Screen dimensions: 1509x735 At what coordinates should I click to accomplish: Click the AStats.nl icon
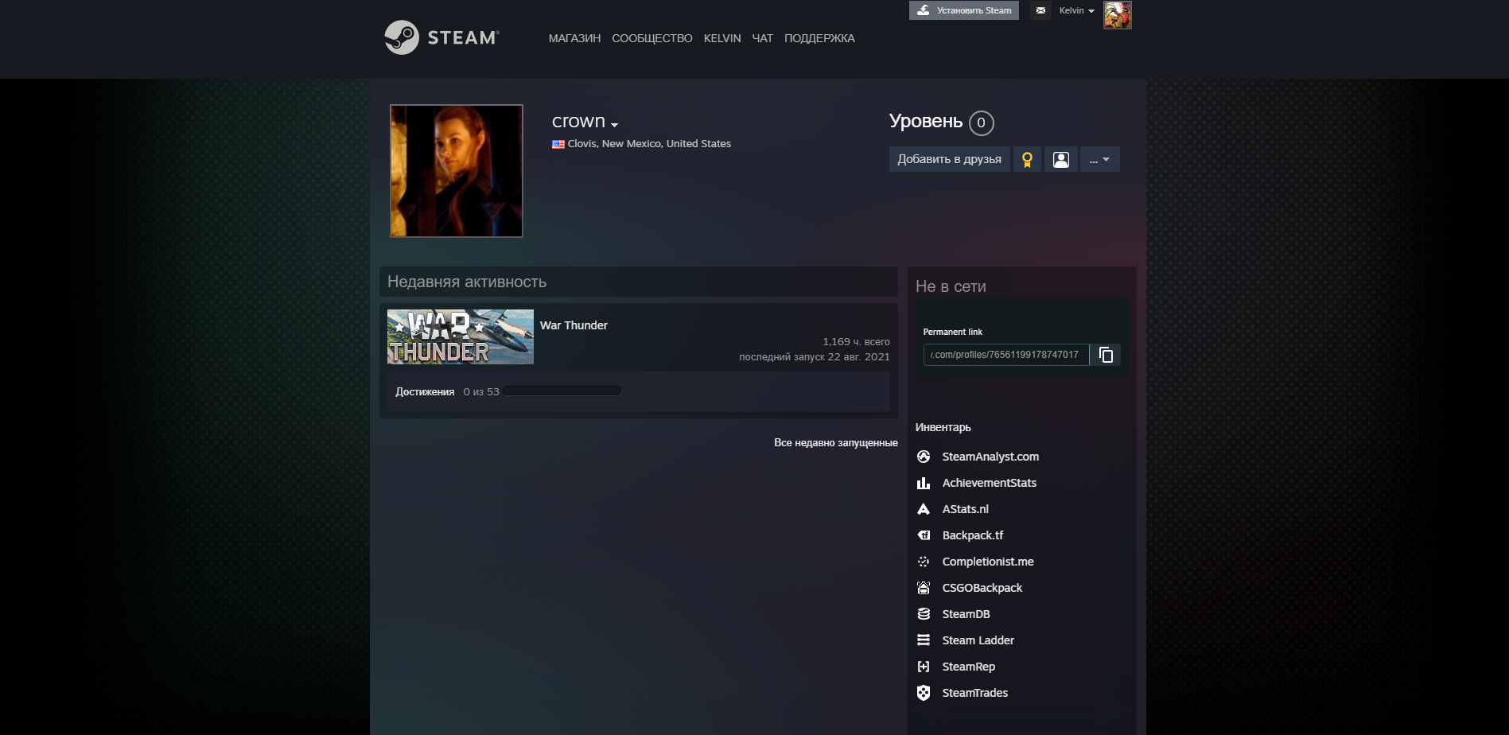coord(924,509)
